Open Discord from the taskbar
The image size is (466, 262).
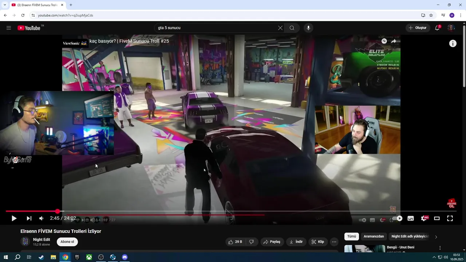click(125, 257)
